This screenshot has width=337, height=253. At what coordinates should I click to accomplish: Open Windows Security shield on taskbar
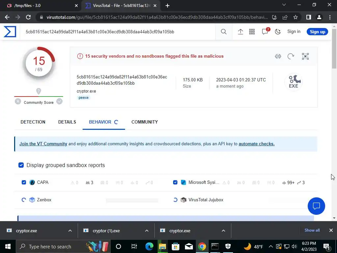coord(228,246)
